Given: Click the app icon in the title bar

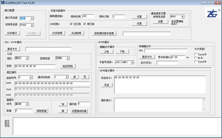Looking at the screenshot, I should (3, 3).
